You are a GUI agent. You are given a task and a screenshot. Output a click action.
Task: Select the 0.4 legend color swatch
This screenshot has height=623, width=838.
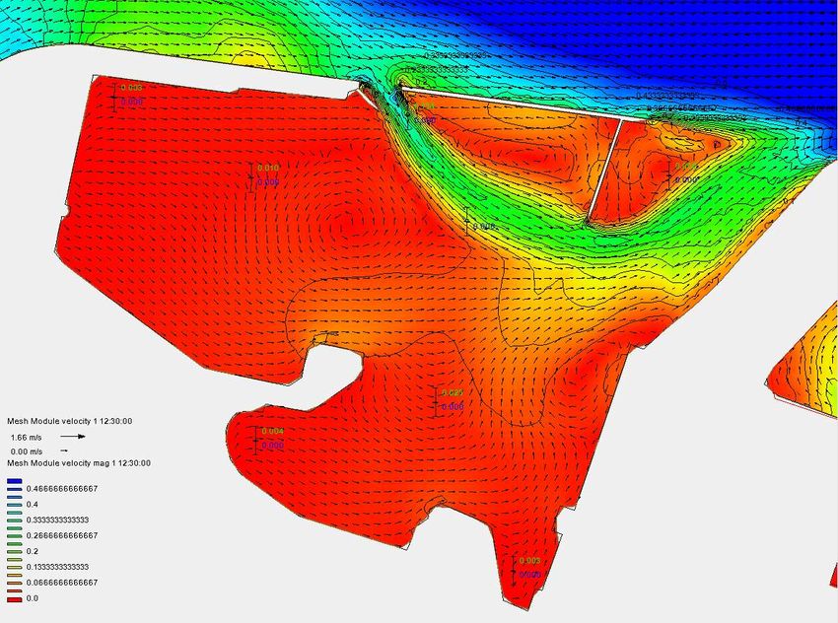pos(14,504)
